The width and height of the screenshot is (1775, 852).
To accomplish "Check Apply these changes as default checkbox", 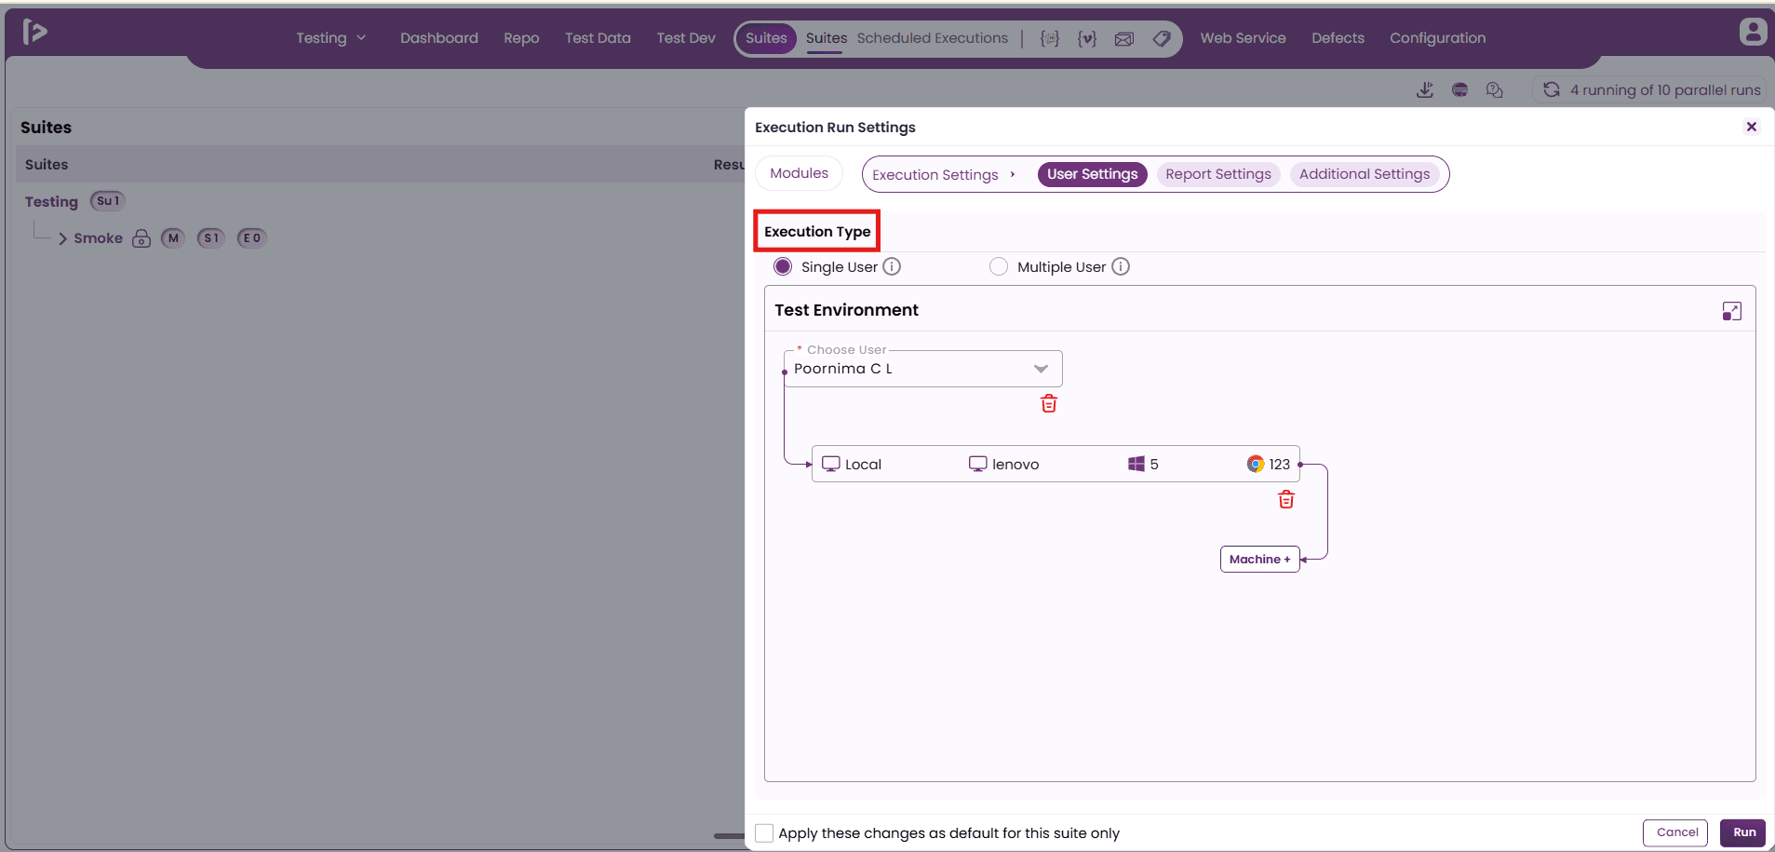I will pos(764,832).
